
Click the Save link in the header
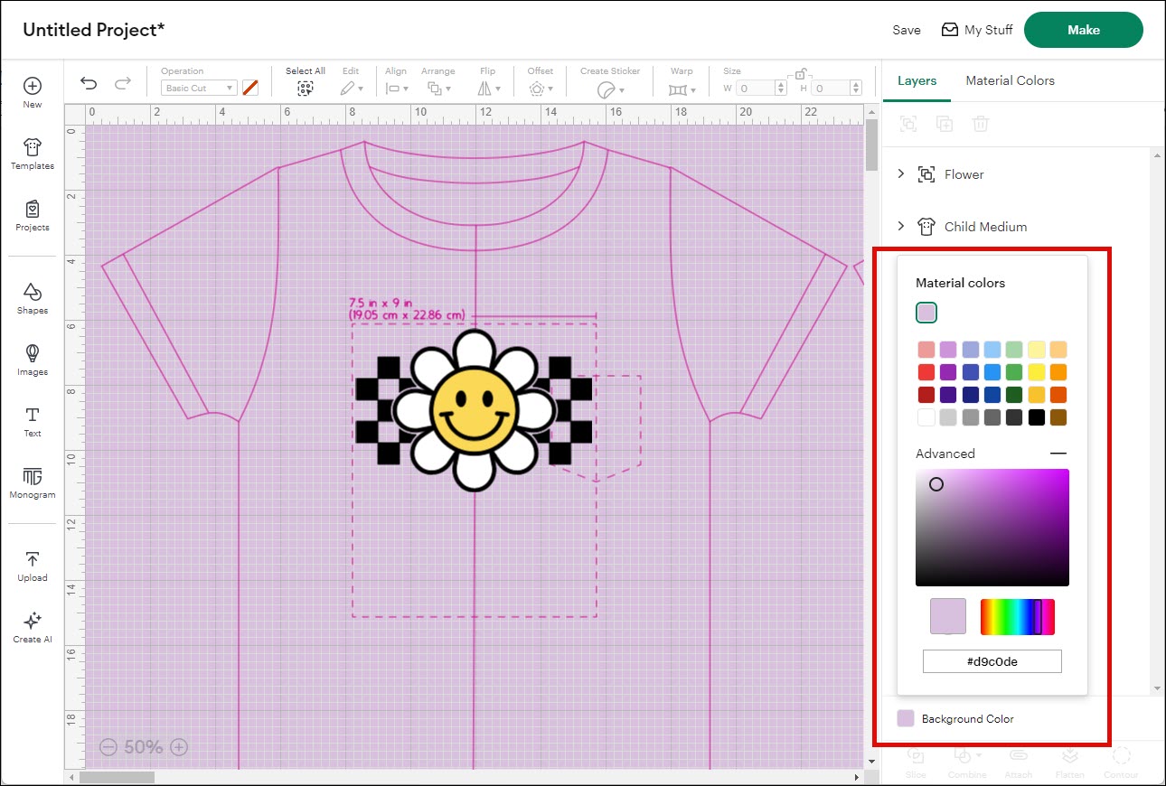(x=906, y=29)
